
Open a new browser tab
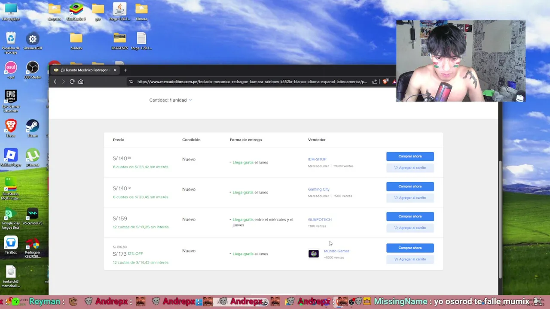pos(125,70)
